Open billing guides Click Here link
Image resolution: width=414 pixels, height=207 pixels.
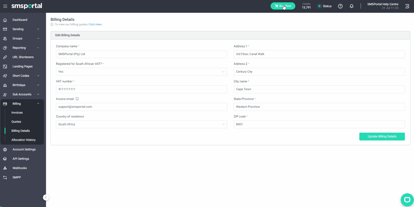click(x=95, y=25)
